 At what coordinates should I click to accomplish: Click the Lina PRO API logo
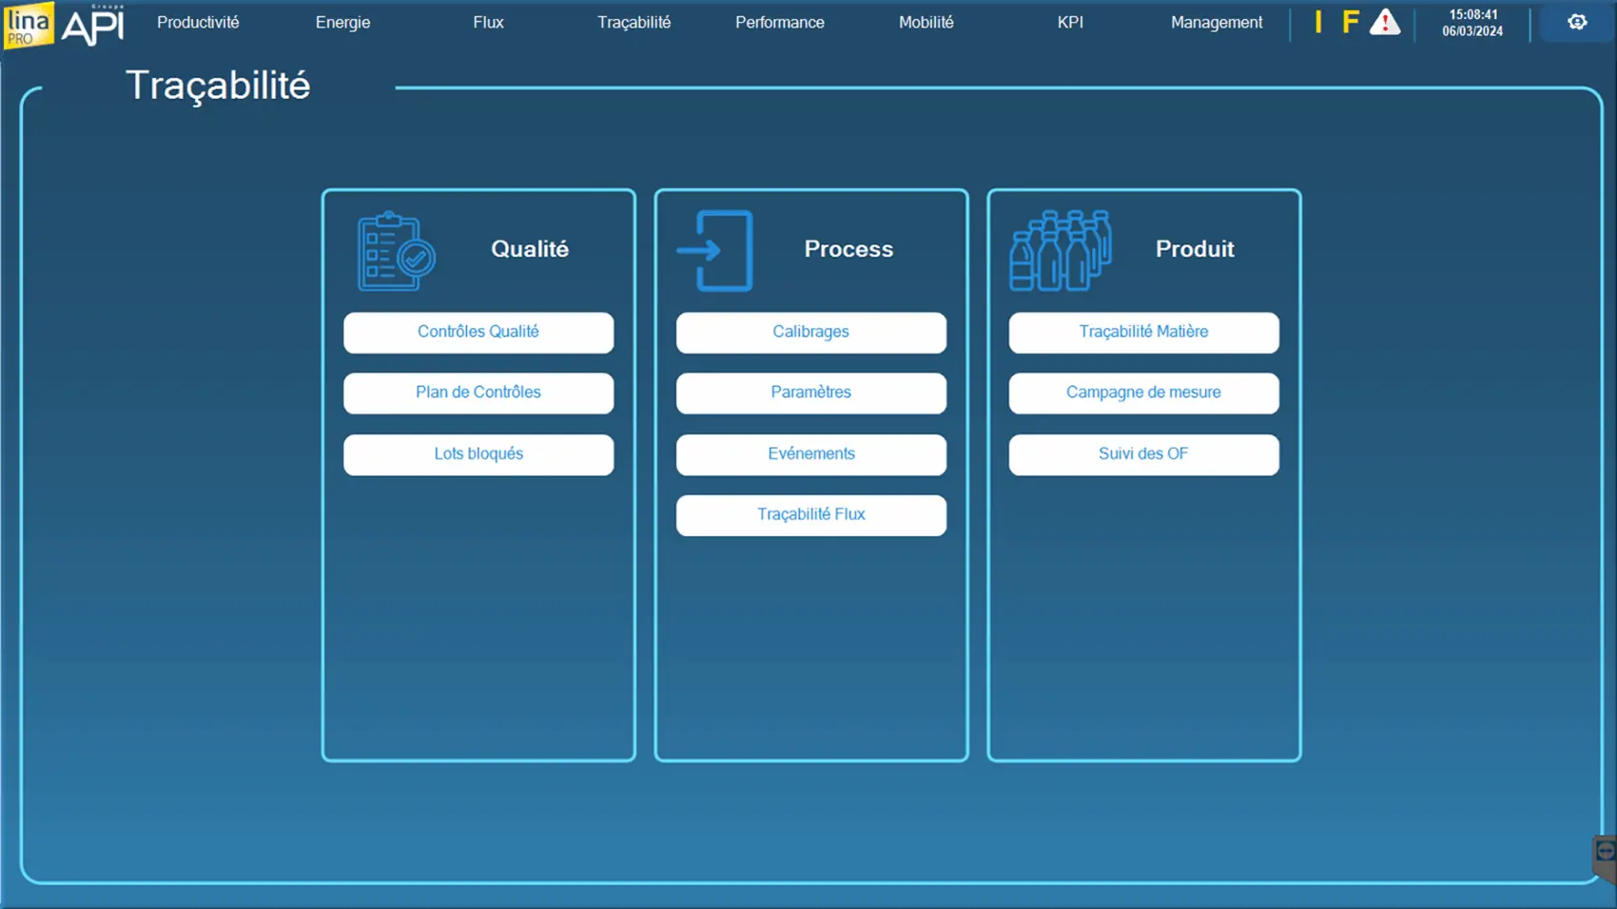(x=65, y=25)
